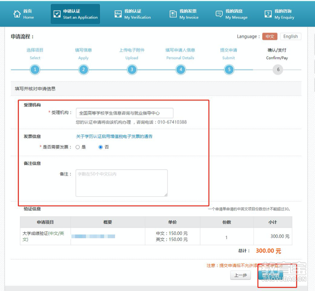Click the My Verification icon
This screenshot has width=315, height=291.
(118, 14)
